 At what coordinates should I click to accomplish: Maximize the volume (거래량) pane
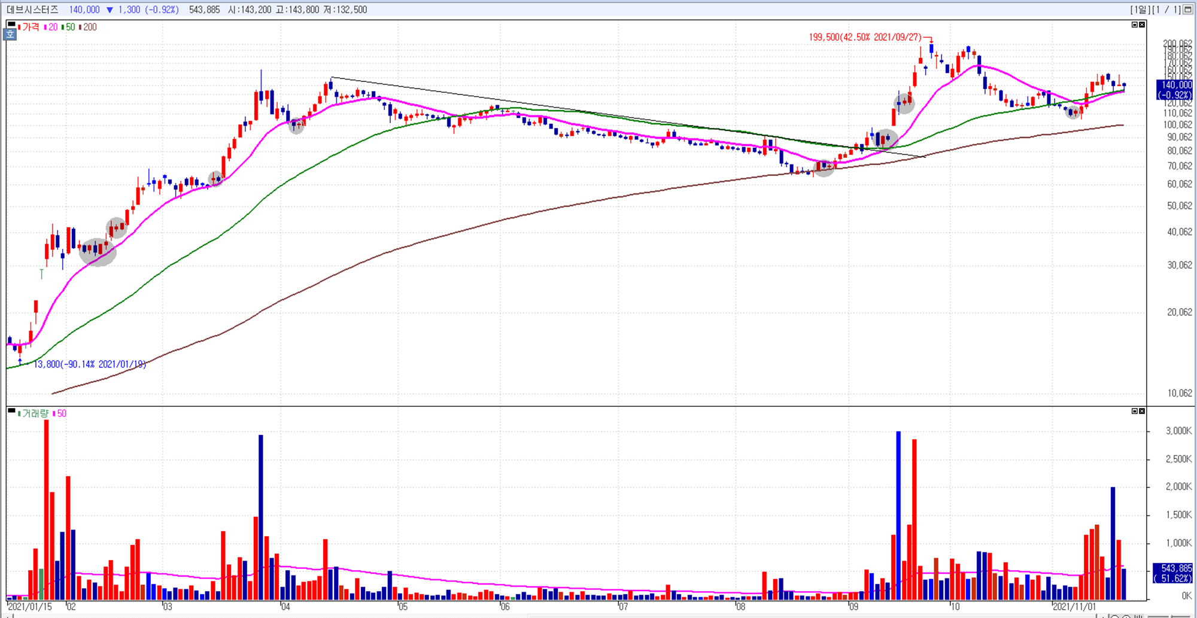[1134, 411]
